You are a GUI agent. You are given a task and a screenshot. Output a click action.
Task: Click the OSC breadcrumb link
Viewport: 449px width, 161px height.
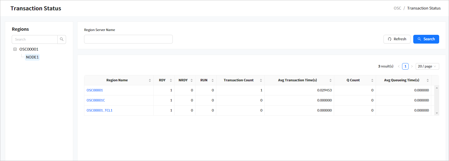(x=397, y=8)
